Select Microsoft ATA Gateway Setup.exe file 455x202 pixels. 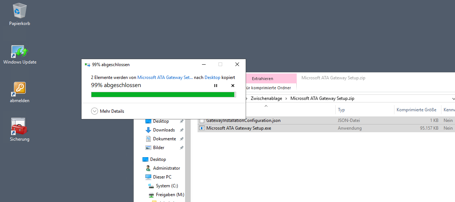pyautogui.click(x=239, y=128)
